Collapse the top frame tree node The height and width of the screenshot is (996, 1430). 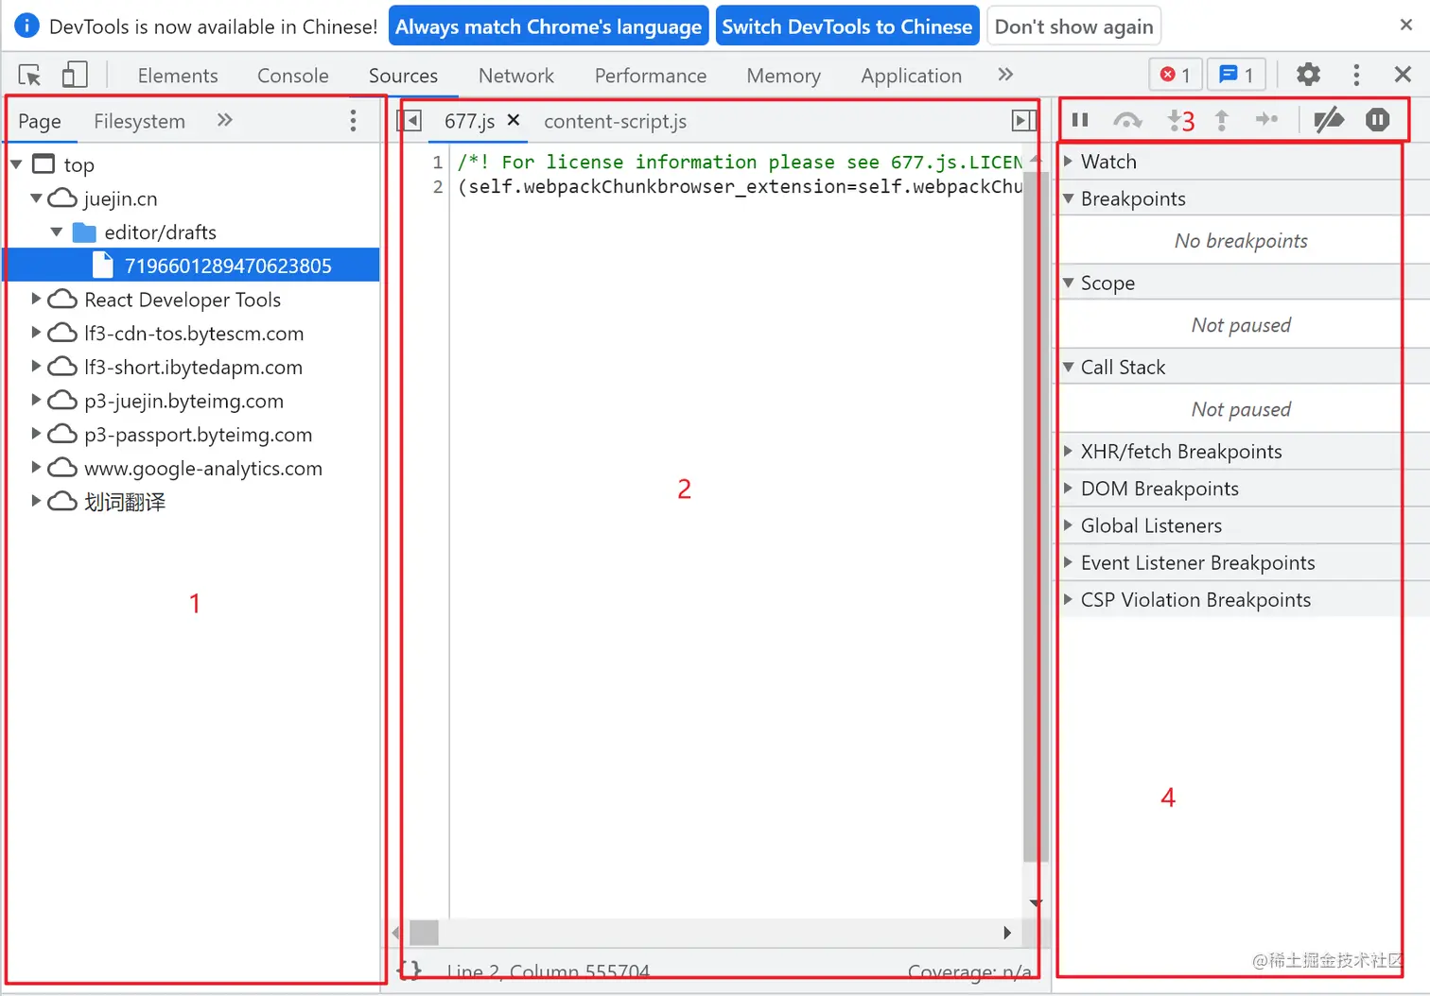[x=16, y=164]
